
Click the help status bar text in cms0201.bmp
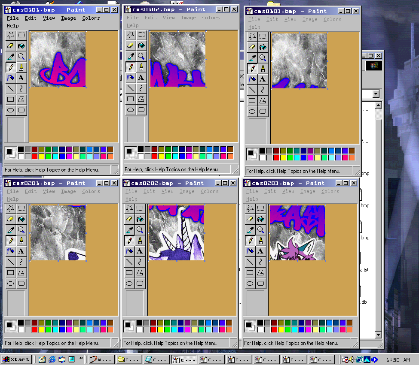coord(52,343)
